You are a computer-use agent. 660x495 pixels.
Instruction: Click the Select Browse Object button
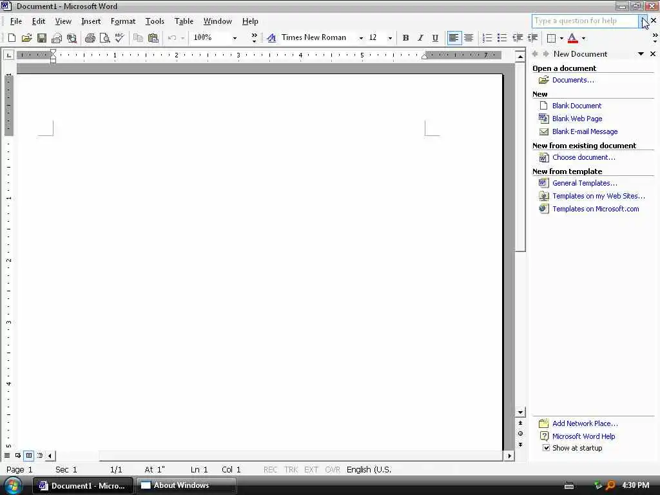pos(520,434)
